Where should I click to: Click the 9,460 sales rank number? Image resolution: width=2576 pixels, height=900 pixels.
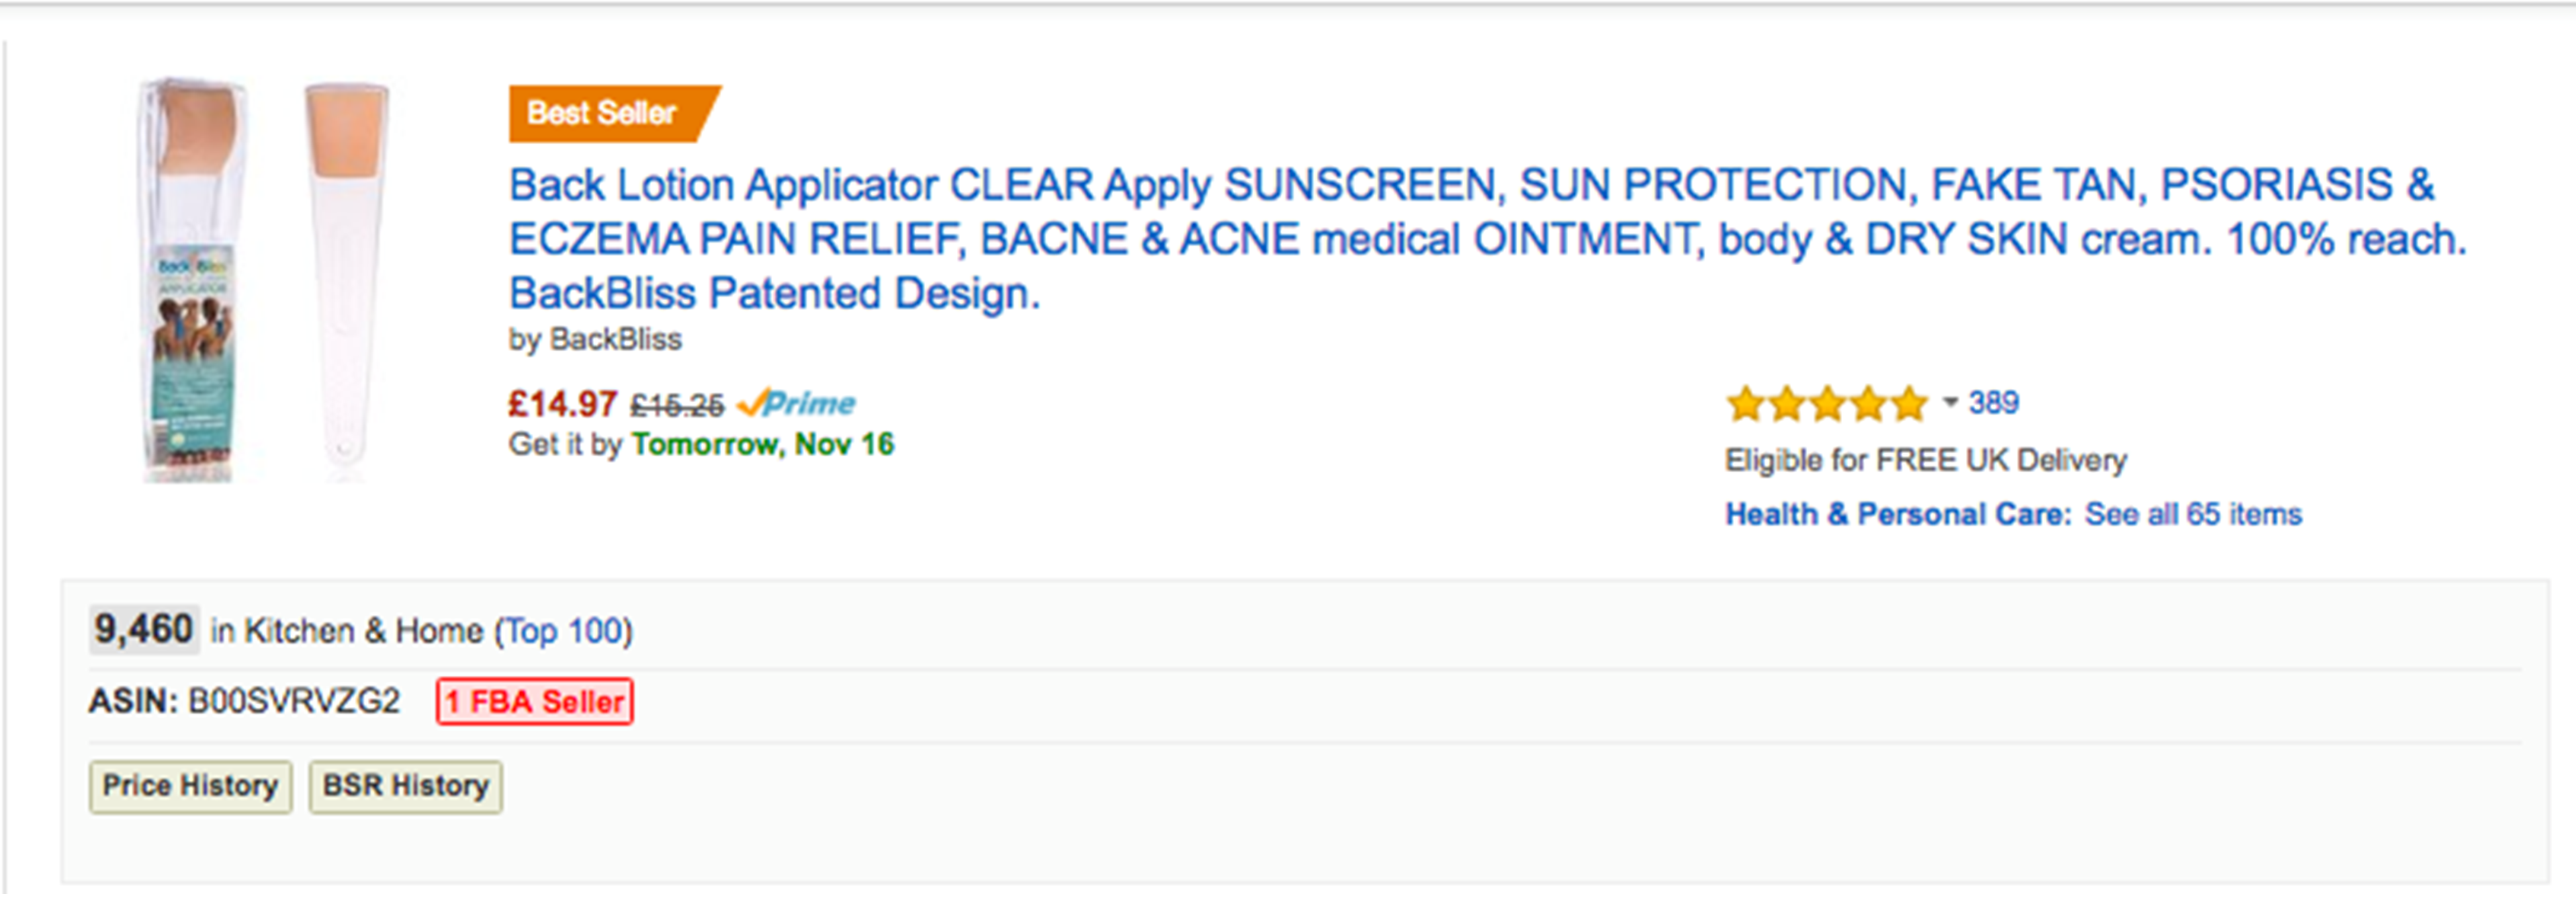coord(144,630)
